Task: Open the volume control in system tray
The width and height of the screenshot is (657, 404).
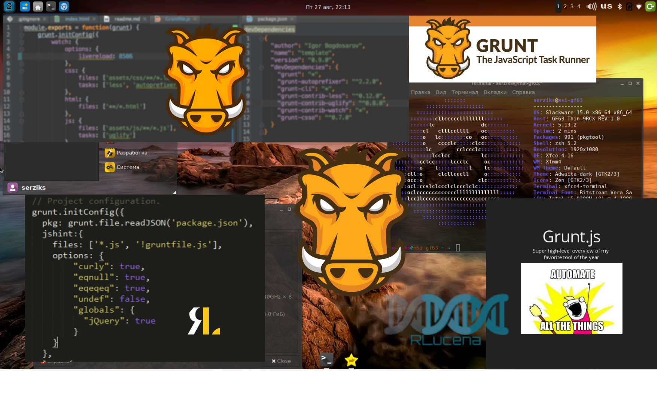Action: point(591,7)
